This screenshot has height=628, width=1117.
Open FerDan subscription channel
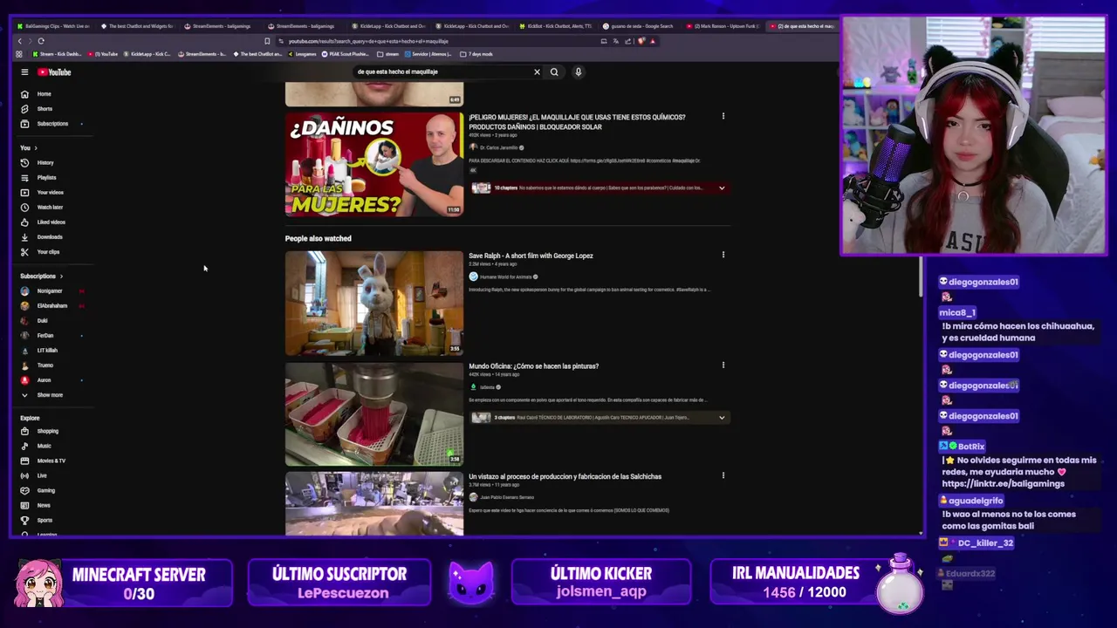point(38,336)
